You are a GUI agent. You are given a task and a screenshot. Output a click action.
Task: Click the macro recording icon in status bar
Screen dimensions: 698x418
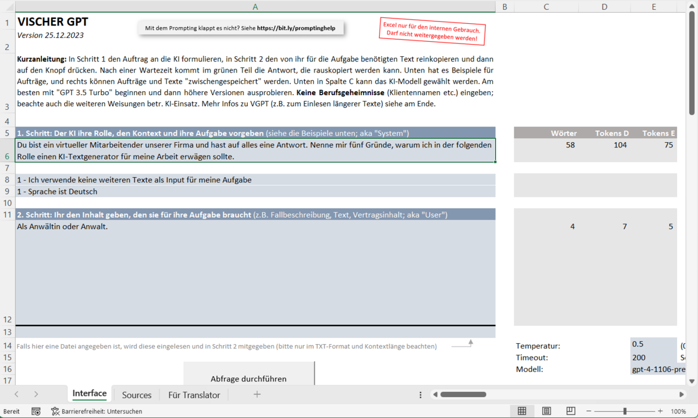coord(36,411)
